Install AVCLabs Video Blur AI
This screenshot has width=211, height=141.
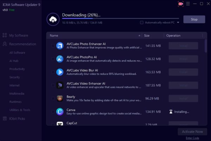tap(183, 72)
